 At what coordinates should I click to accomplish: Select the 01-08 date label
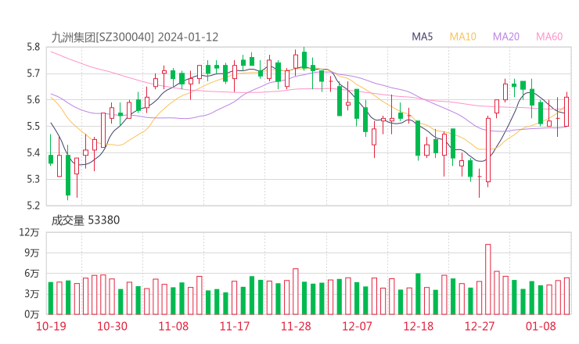coord(541,326)
